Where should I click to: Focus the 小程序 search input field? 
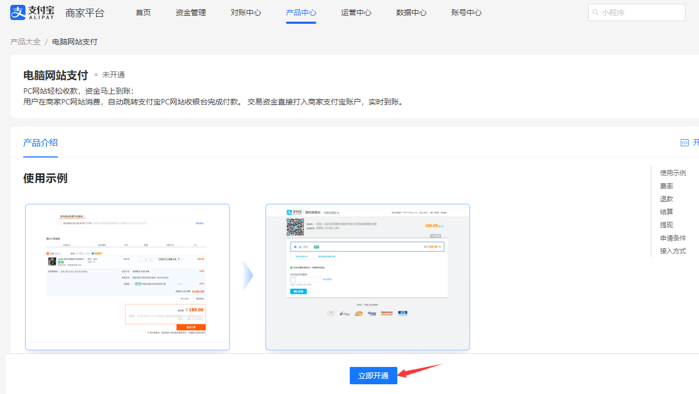point(641,12)
